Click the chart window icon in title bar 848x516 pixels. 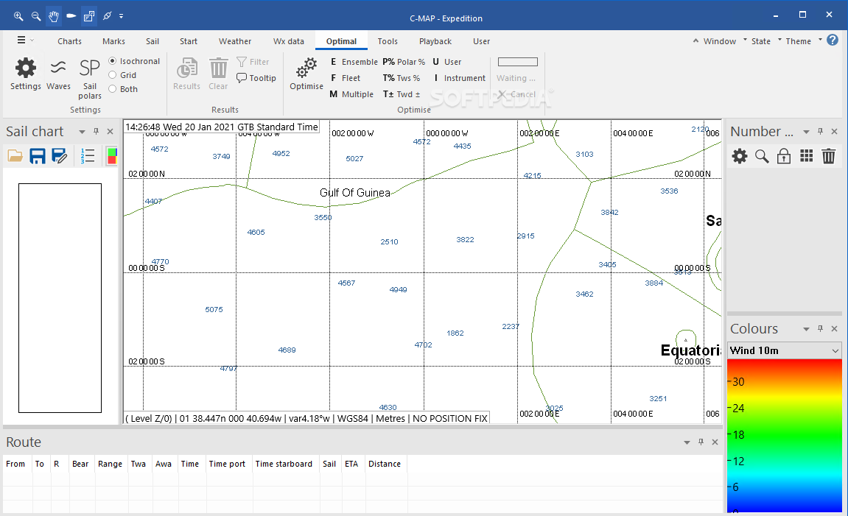pos(89,16)
